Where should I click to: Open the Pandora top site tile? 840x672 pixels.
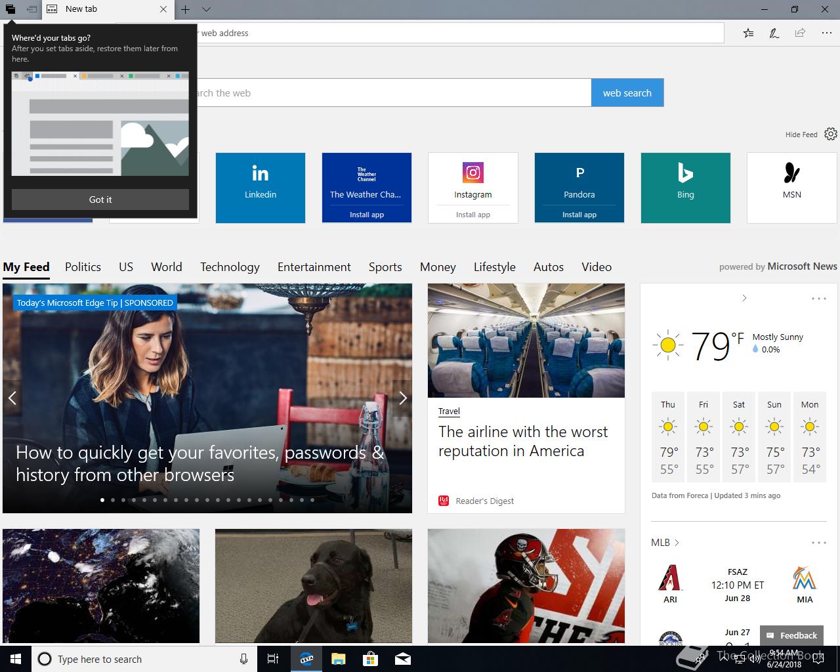click(x=579, y=180)
